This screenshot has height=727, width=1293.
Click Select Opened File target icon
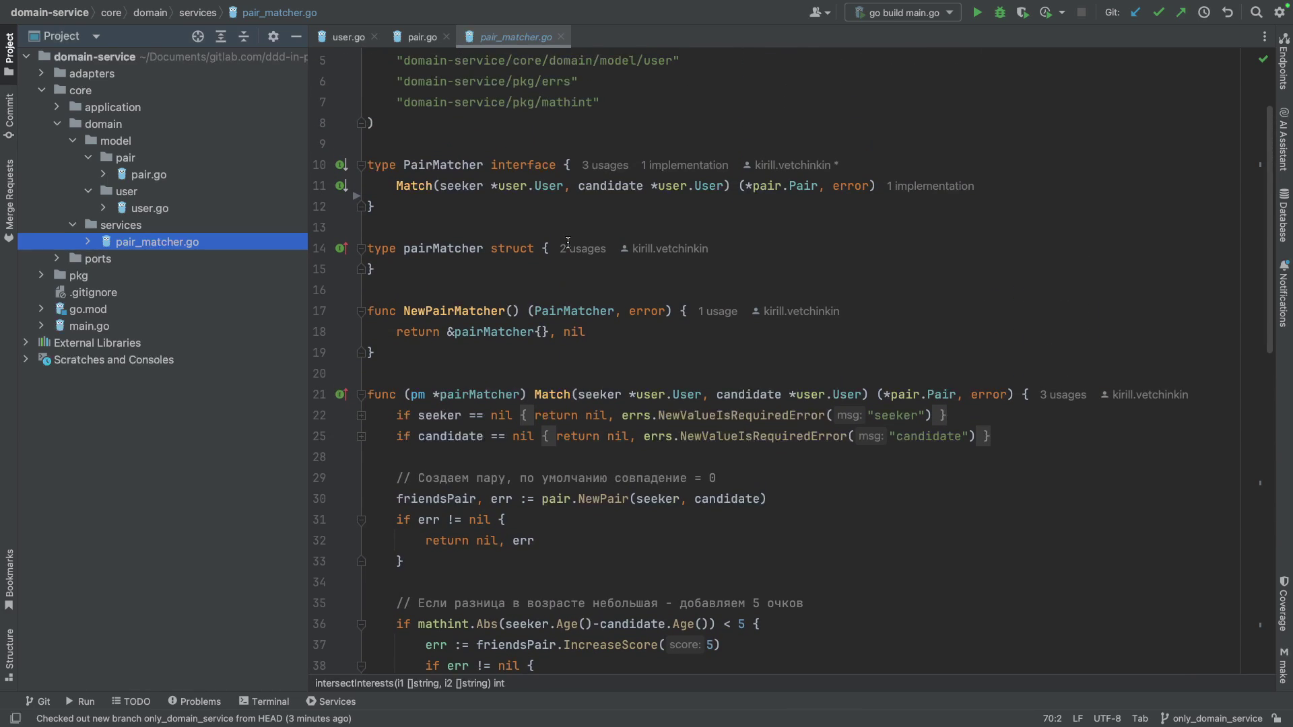click(197, 36)
